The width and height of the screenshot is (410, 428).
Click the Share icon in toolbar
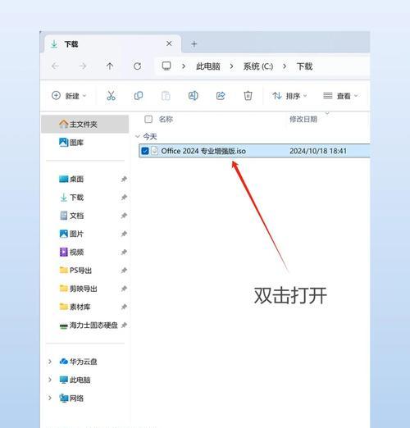coord(221,96)
